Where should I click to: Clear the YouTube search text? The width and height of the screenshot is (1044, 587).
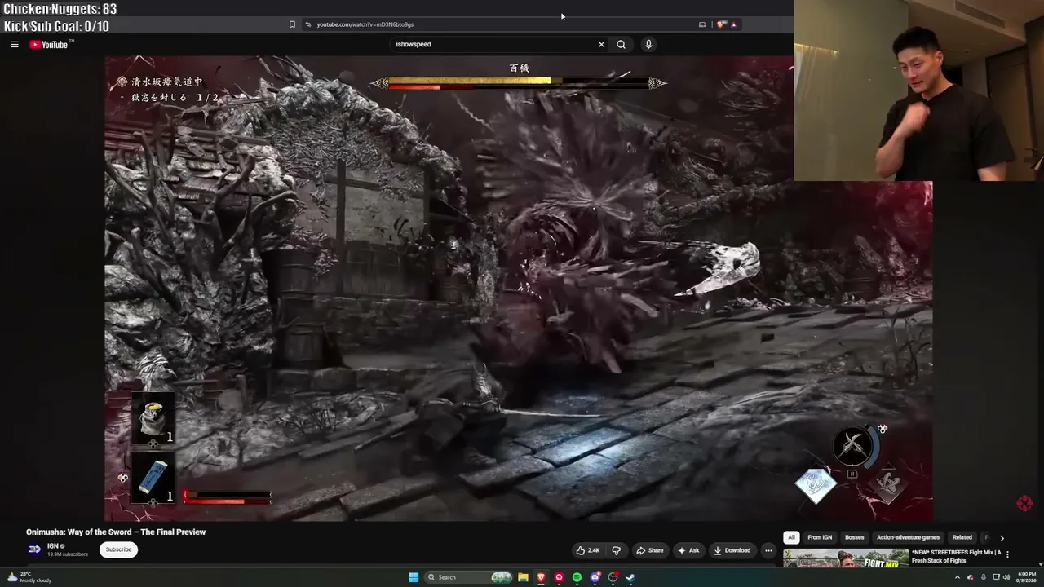[x=601, y=44]
